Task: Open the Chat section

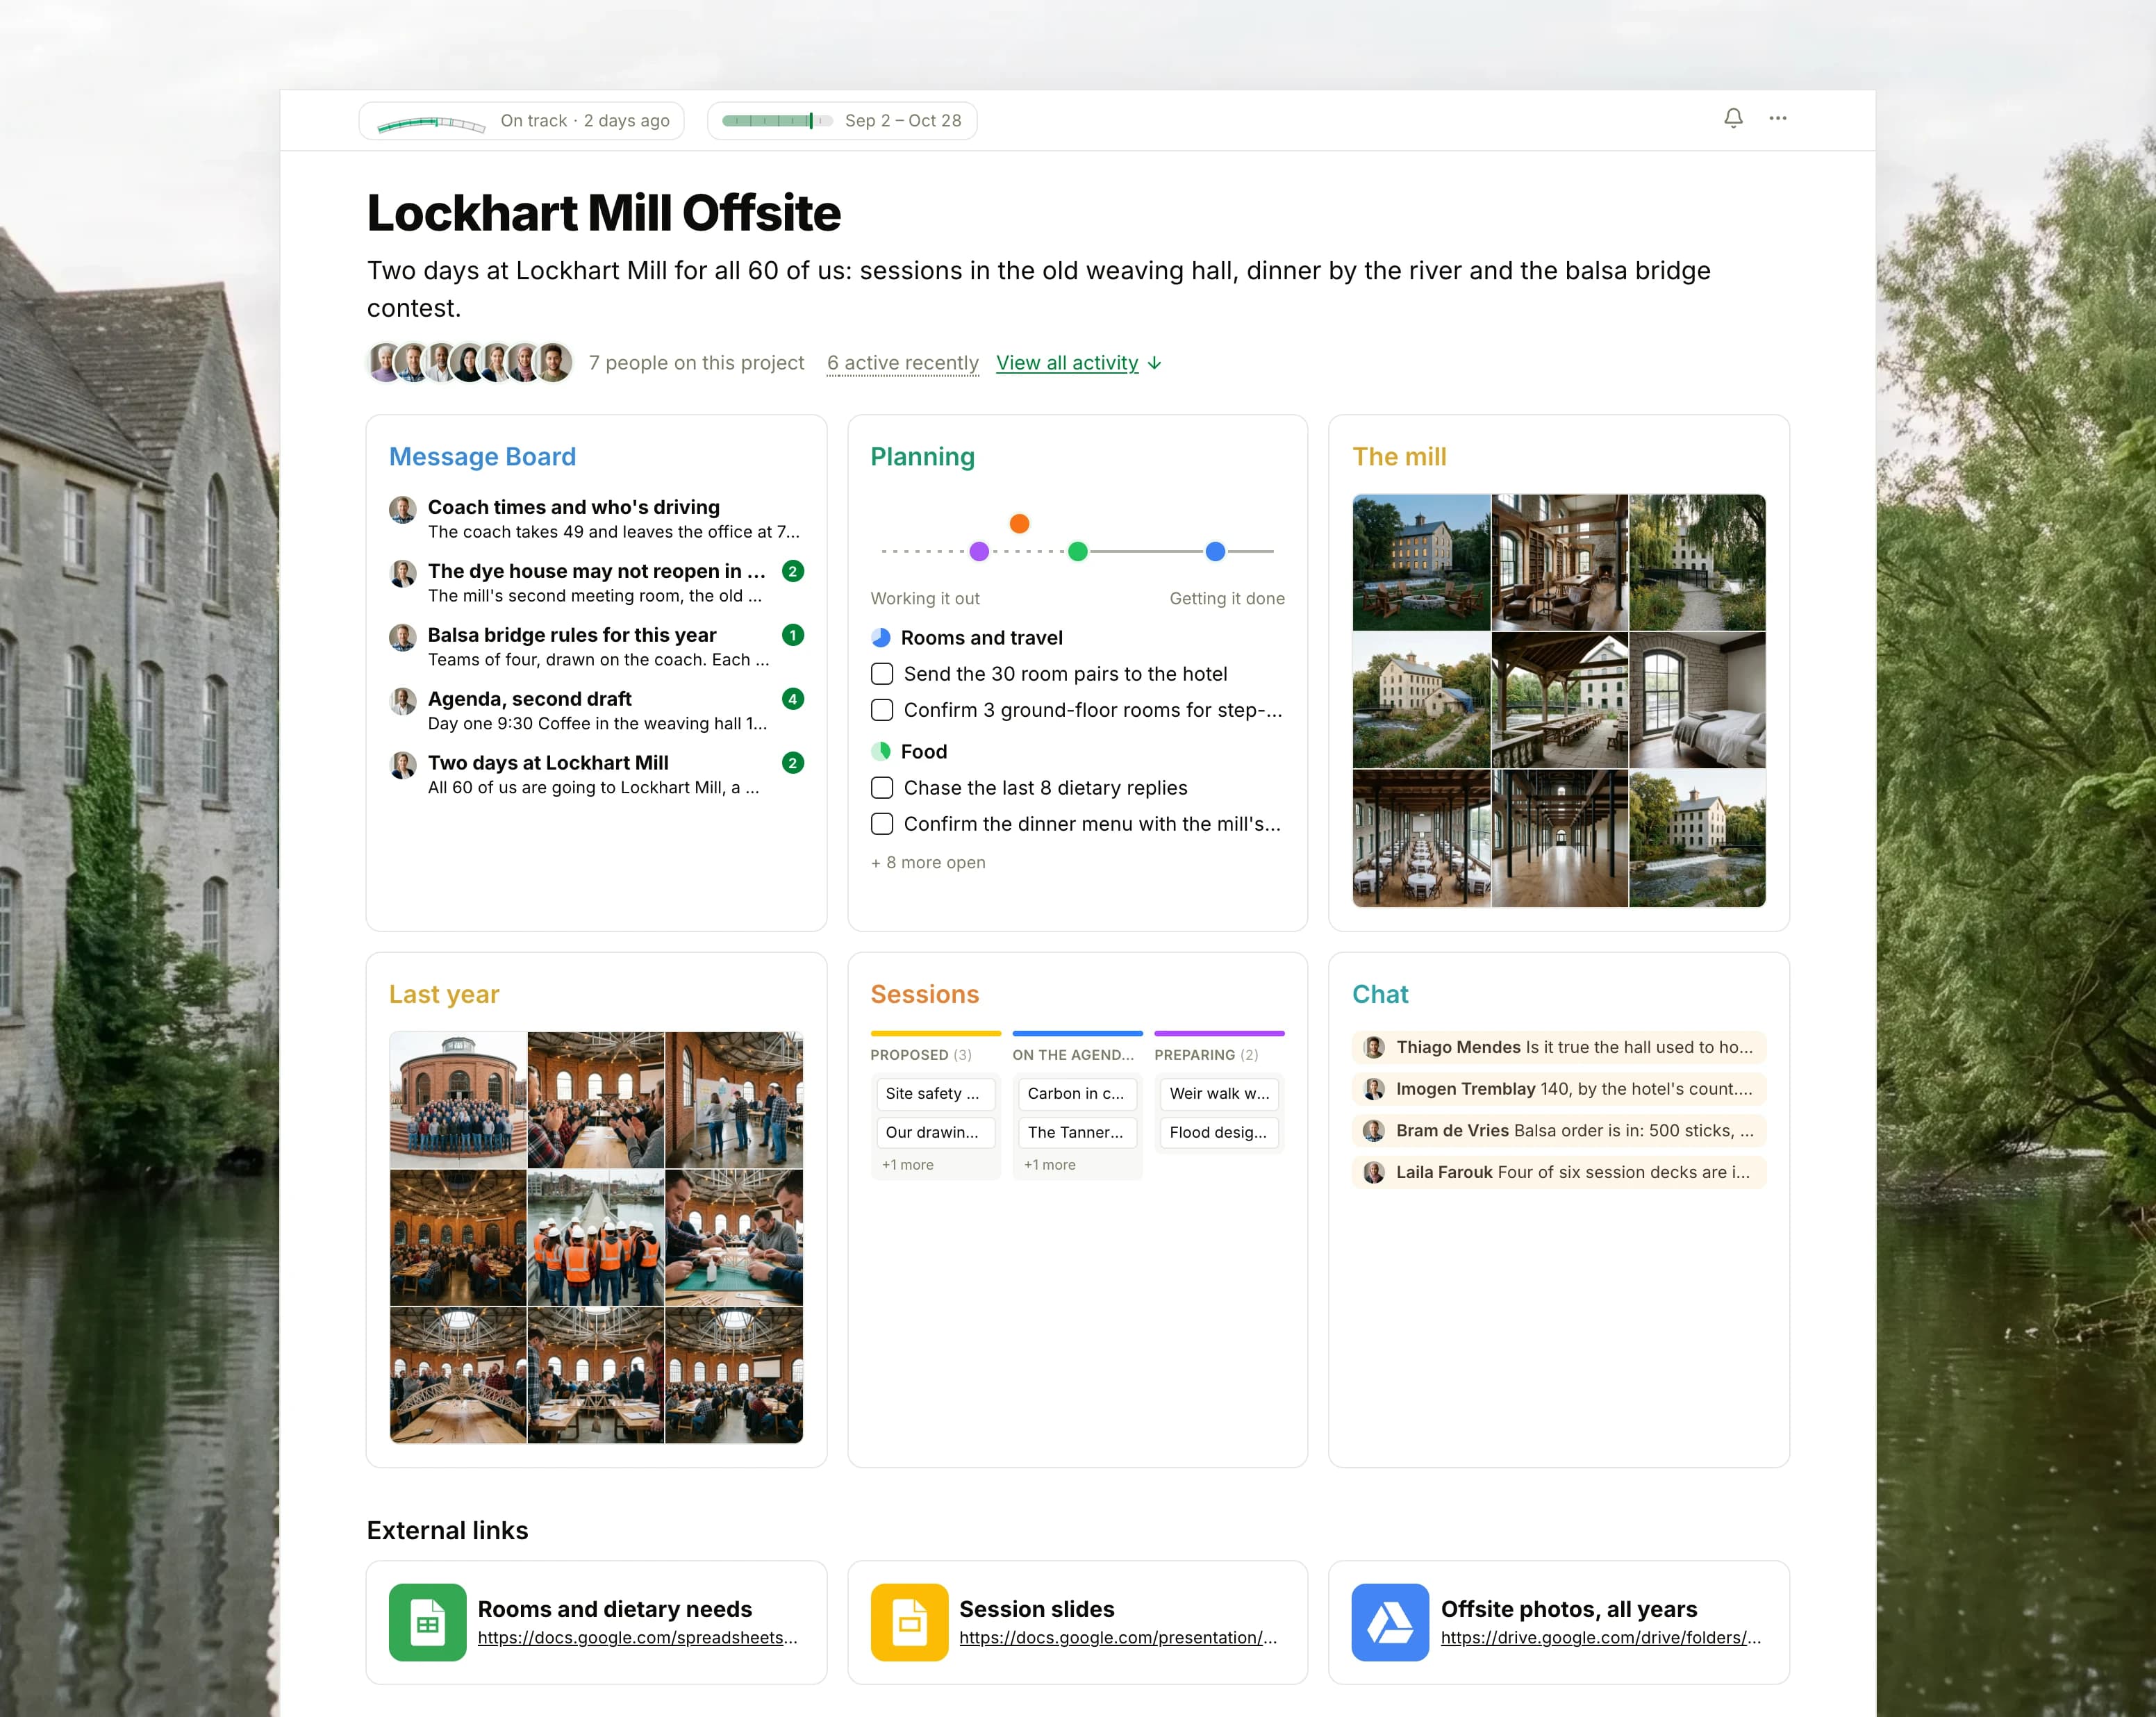Action: [x=1380, y=994]
